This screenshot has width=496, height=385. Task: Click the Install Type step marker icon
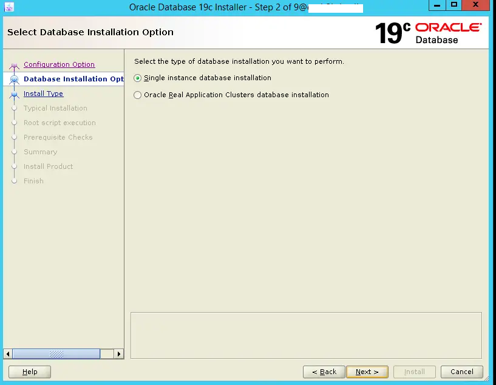click(x=14, y=94)
